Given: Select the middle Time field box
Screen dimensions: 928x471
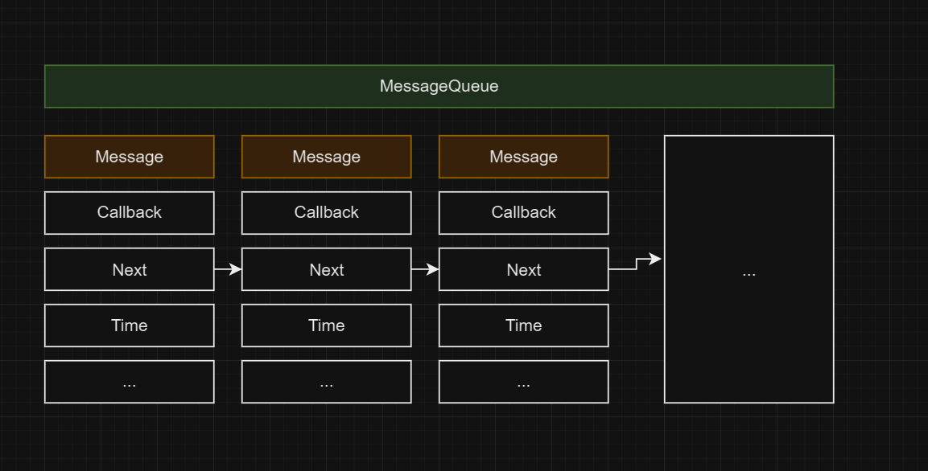Looking at the screenshot, I should coord(326,326).
